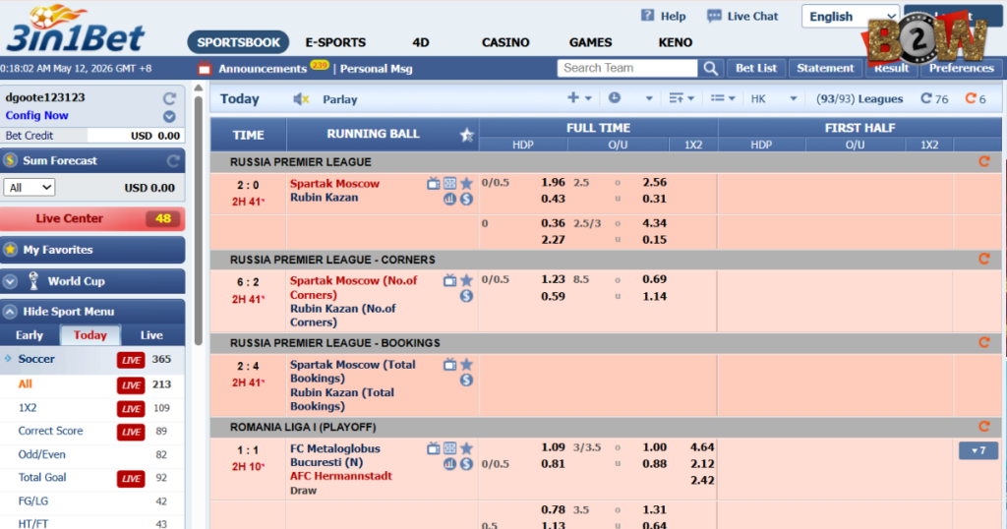The image size is (1007, 529).
Task: Open the HK odds type dropdown
Action: pyautogui.click(x=773, y=99)
